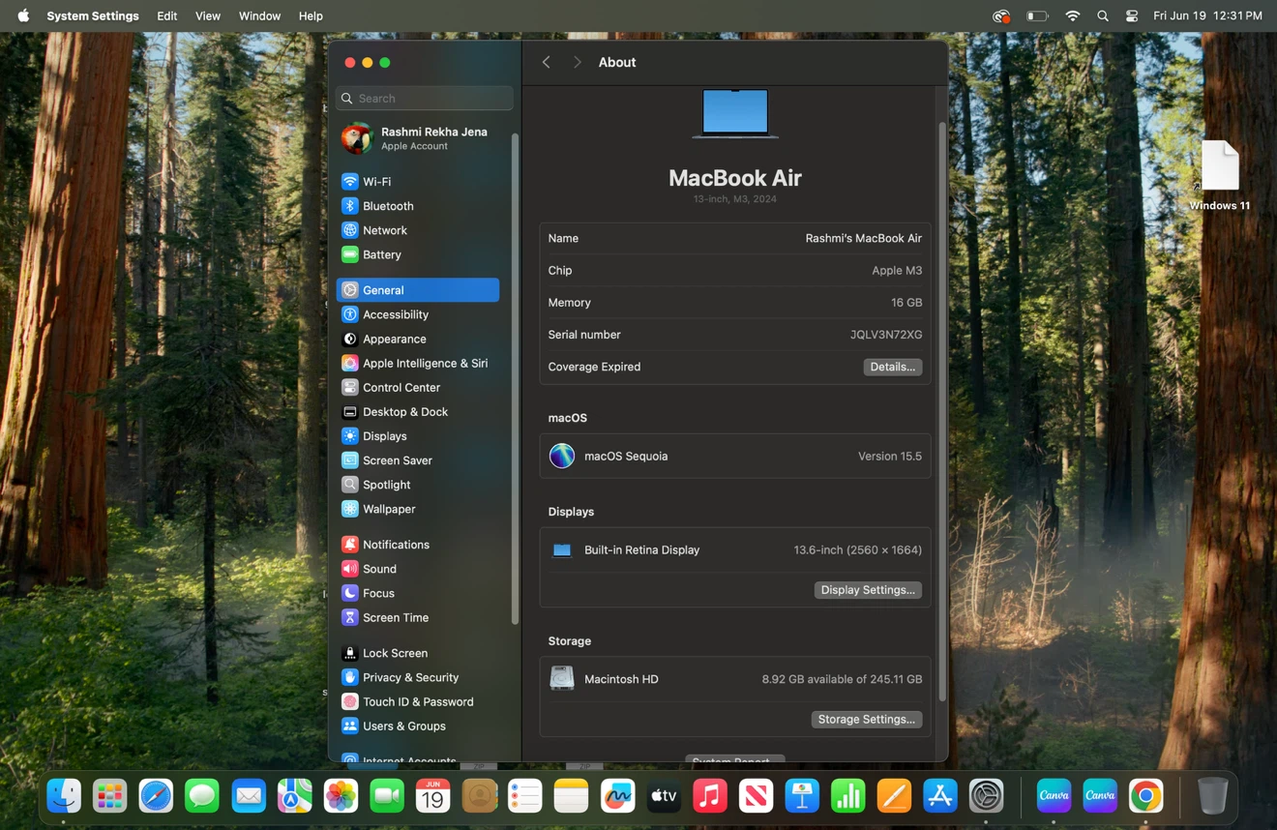The width and height of the screenshot is (1277, 830).
Task: Open Numbers from the Dock
Action: tap(848, 796)
